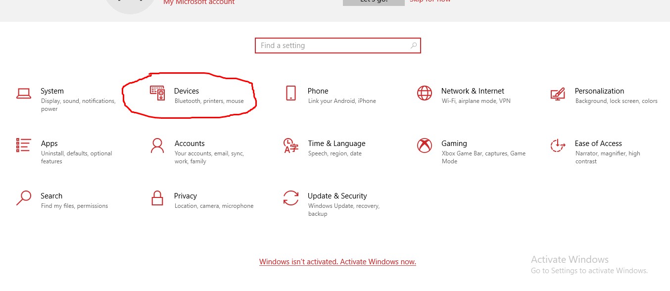Image resolution: width=670 pixels, height=291 pixels.
Task: Open the System settings laptop icon
Action: pyautogui.click(x=23, y=93)
